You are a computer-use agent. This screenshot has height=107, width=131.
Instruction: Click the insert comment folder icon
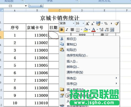tap(62, 89)
